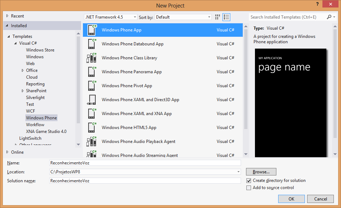Select the Web template category
The width and height of the screenshot is (341, 208).
point(30,64)
